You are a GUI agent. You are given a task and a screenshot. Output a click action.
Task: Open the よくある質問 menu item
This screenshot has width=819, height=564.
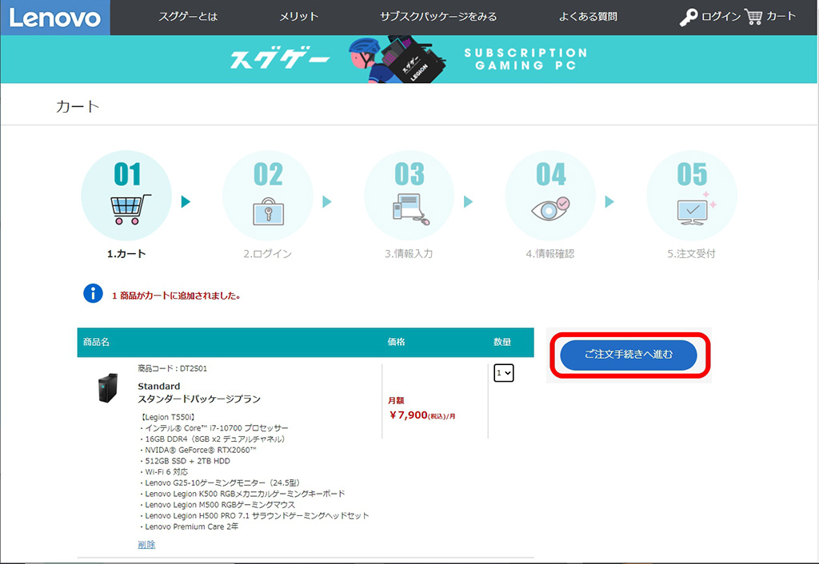588,17
